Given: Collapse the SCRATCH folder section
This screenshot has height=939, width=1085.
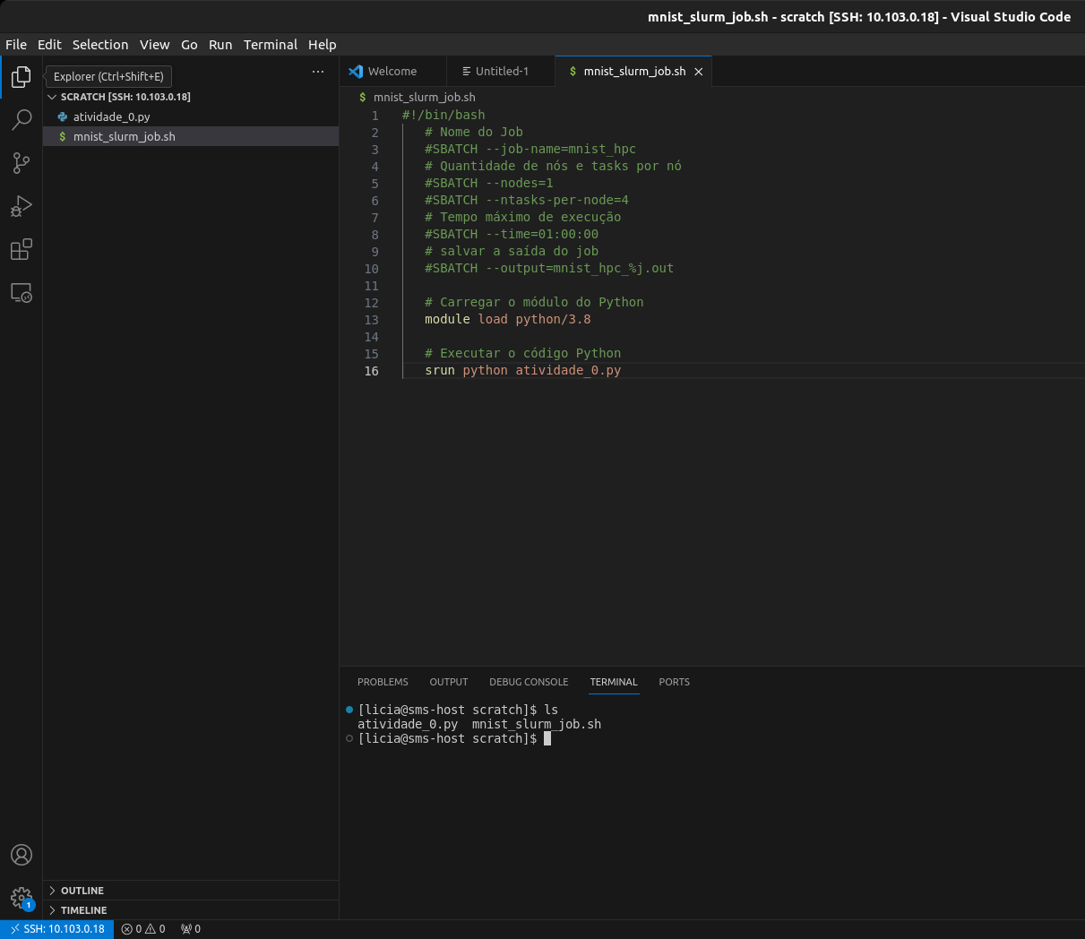Looking at the screenshot, I should click(x=191, y=97).
